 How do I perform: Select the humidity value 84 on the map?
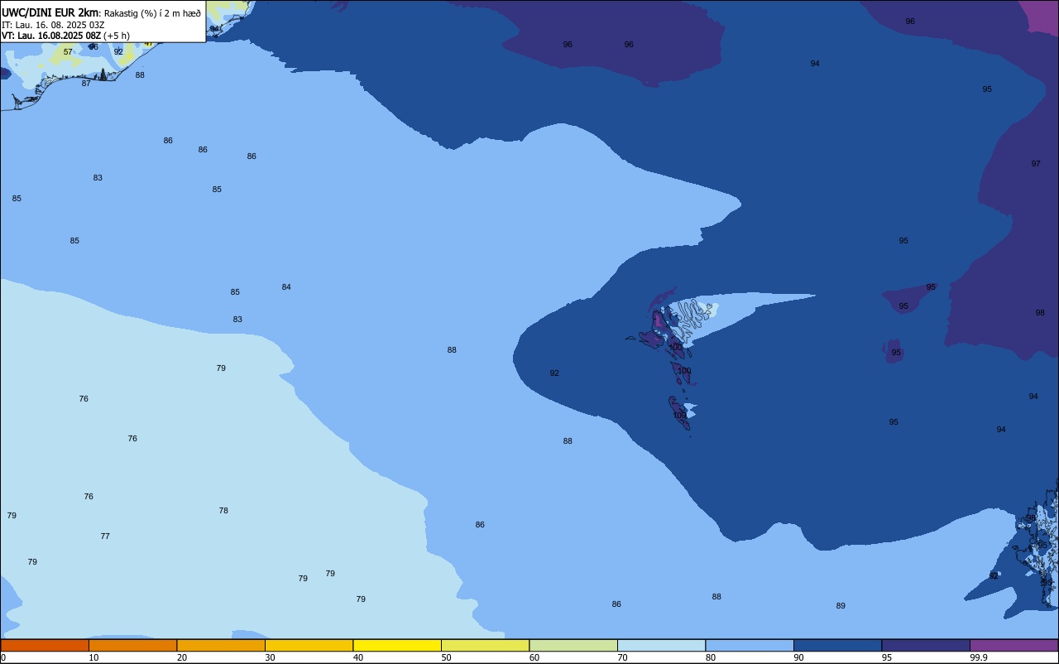click(286, 287)
